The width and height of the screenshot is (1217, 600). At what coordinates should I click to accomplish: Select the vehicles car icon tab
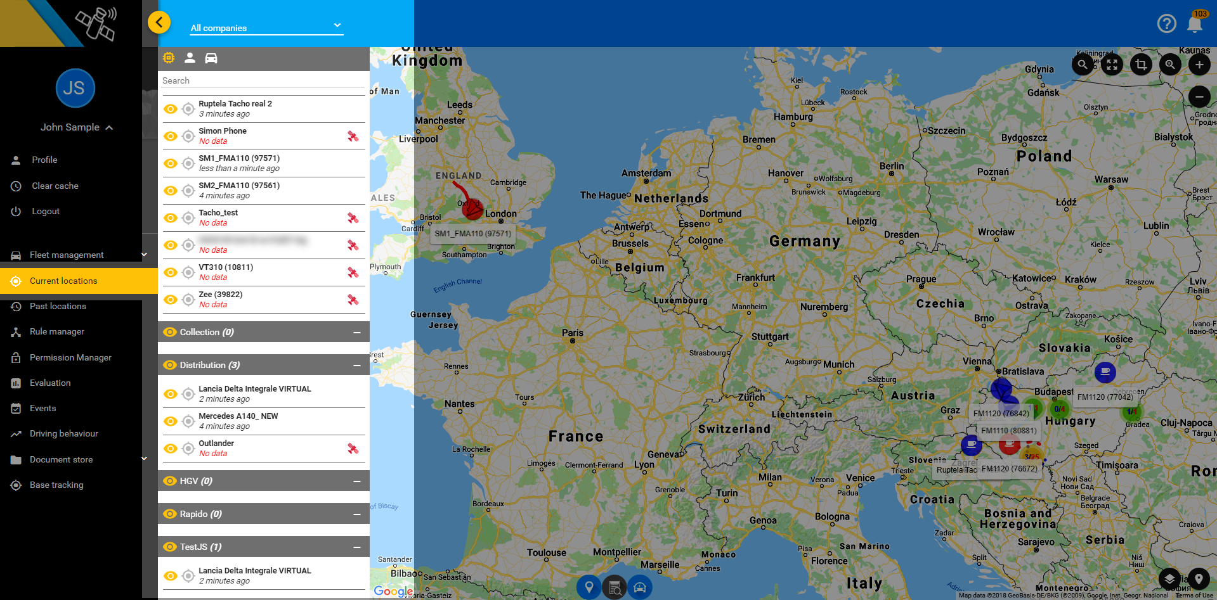coord(211,58)
